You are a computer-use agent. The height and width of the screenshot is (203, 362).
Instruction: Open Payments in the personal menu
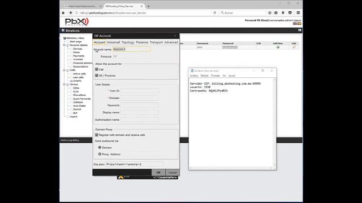79,56
